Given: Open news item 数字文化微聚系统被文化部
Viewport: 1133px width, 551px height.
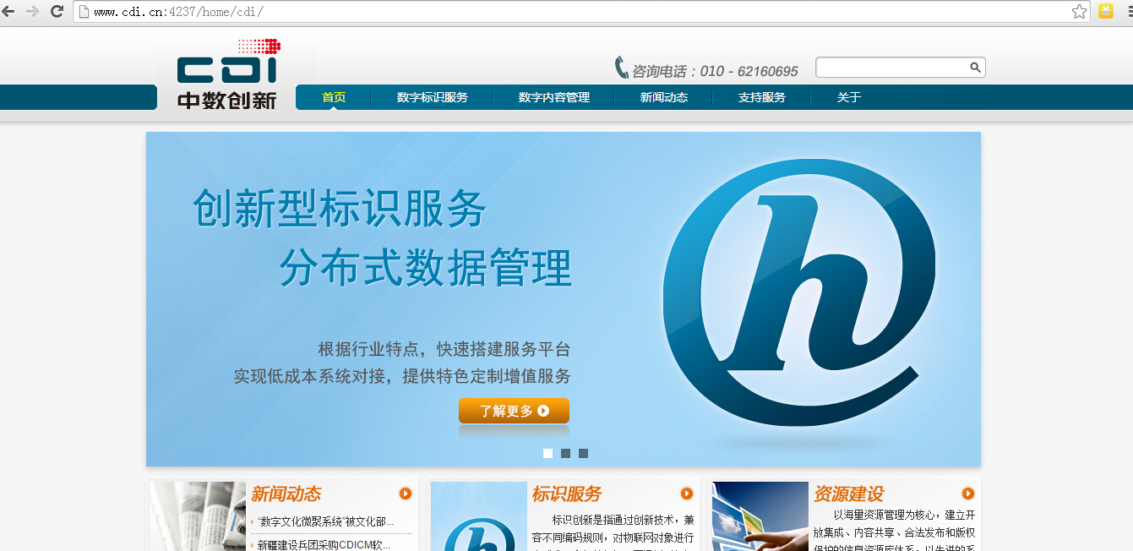Looking at the screenshot, I should (325, 522).
